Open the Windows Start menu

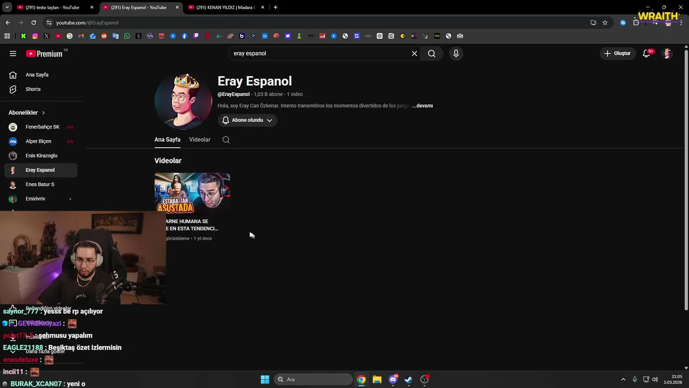(265, 379)
